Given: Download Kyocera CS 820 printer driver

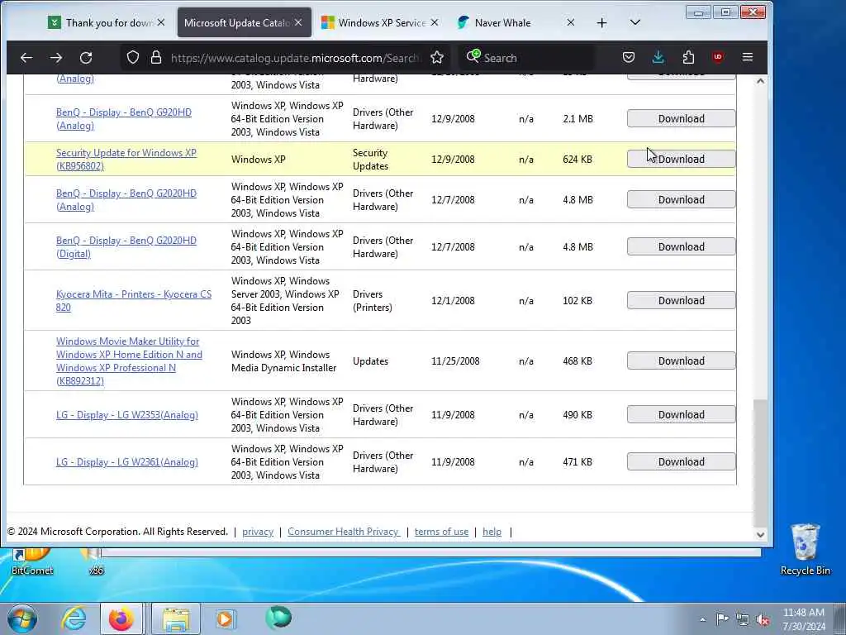Looking at the screenshot, I should [681, 301].
